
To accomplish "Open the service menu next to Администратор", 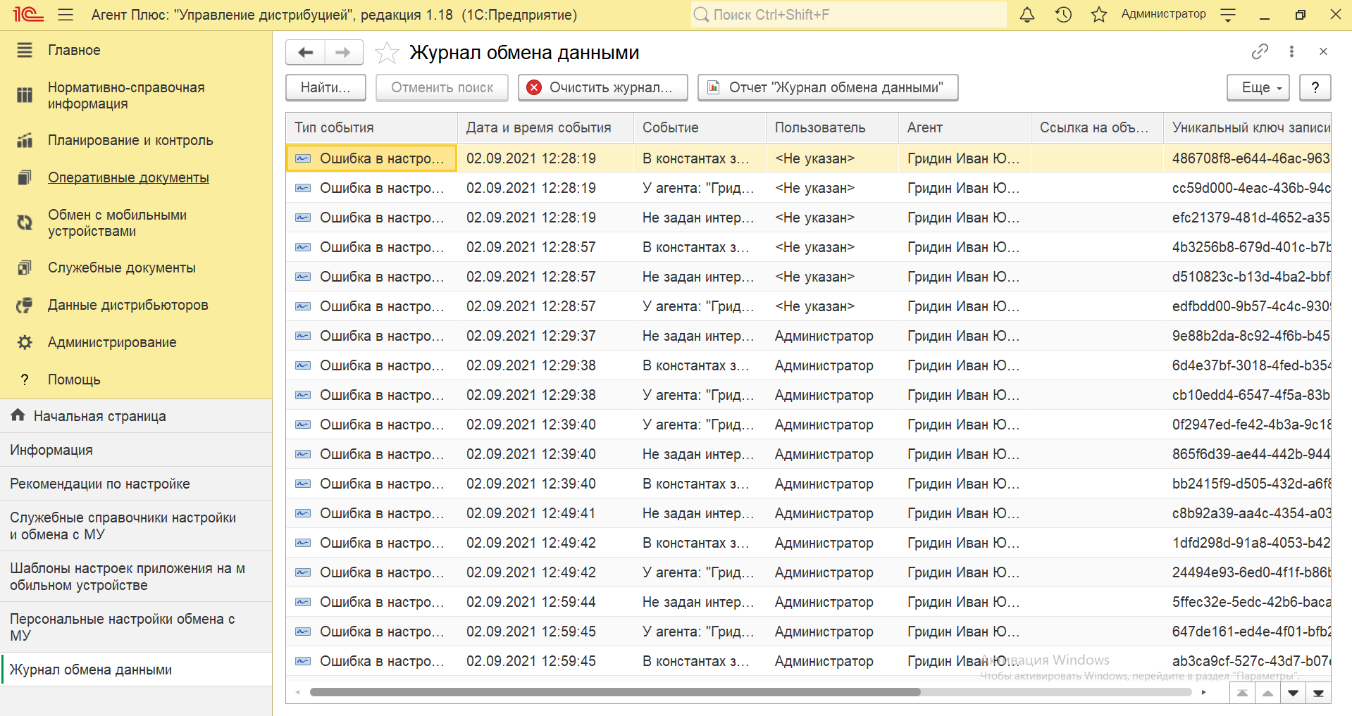I will (x=1228, y=15).
